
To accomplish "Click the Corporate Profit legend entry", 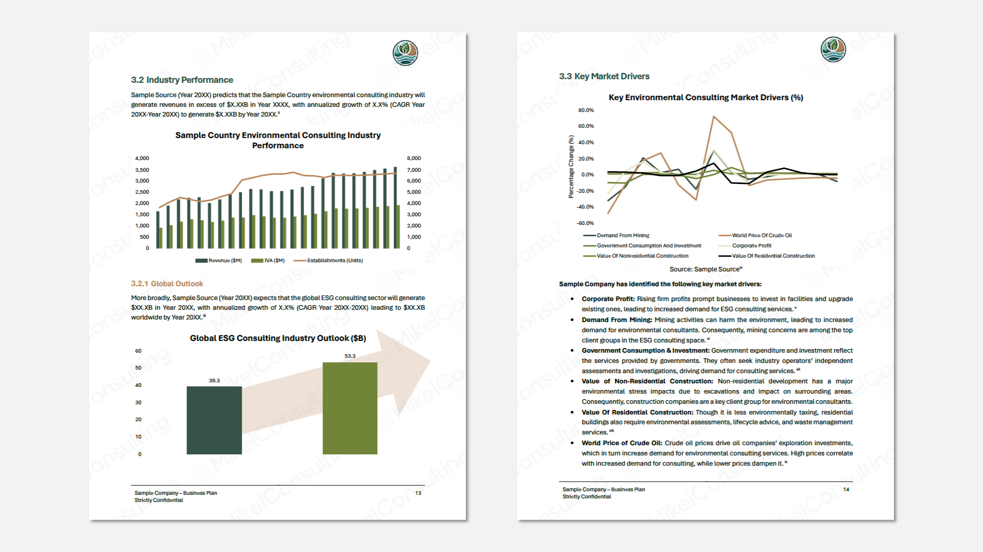I will click(x=751, y=246).
